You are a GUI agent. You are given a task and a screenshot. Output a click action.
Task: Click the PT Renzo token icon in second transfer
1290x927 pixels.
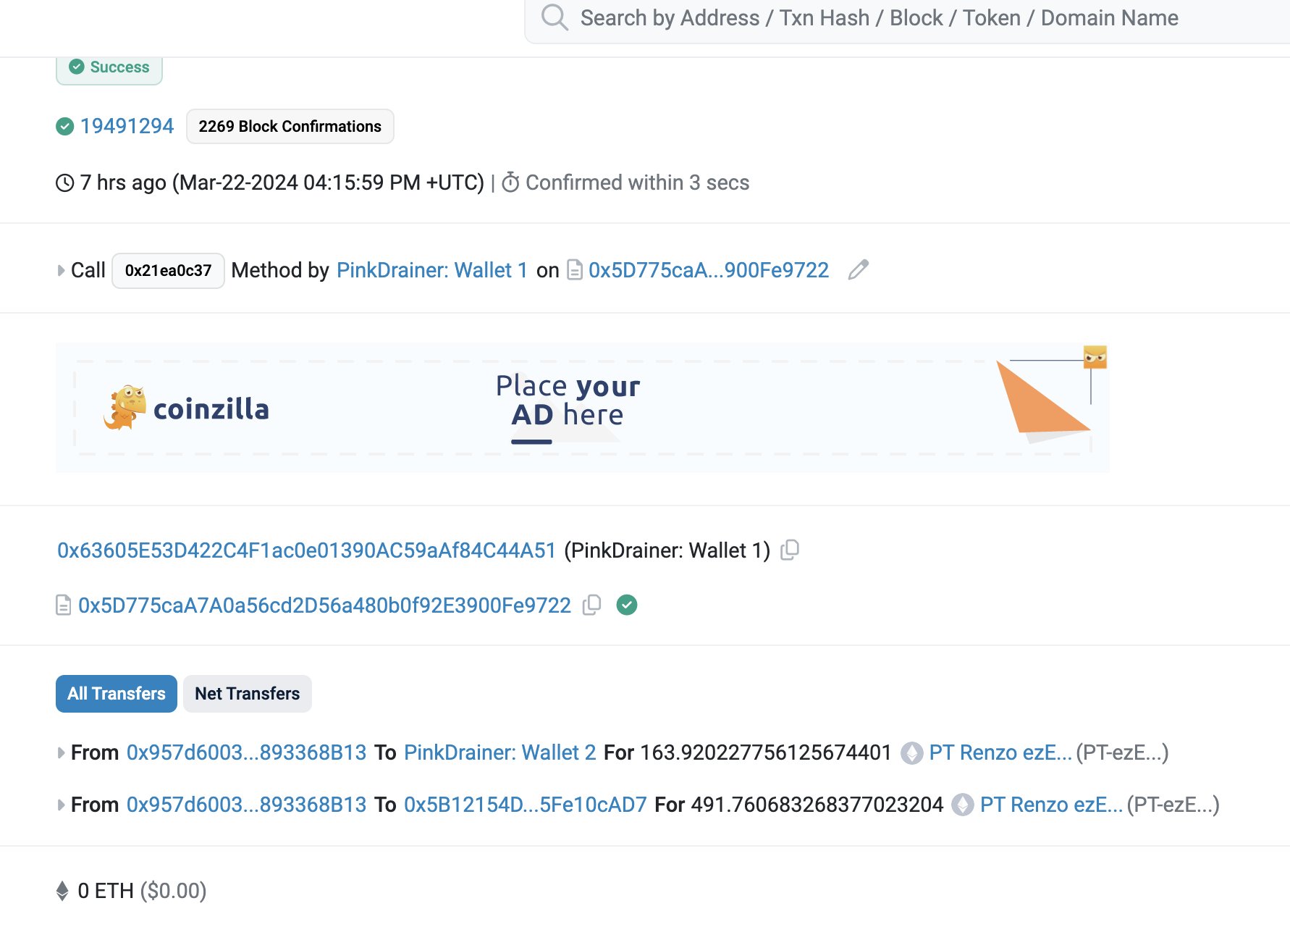coord(962,805)
